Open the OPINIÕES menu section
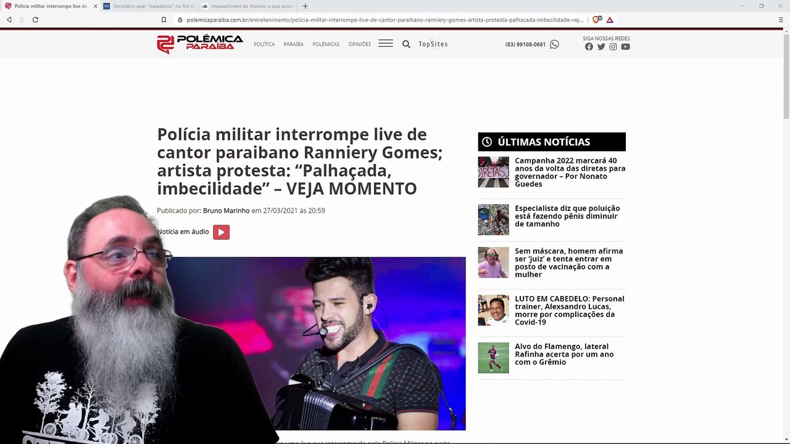Screen dimensions: 790x444 click(360, 44)
